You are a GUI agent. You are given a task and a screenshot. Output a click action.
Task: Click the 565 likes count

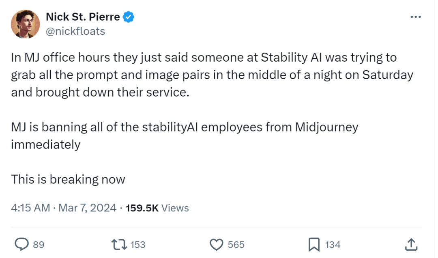click(236, 245)
